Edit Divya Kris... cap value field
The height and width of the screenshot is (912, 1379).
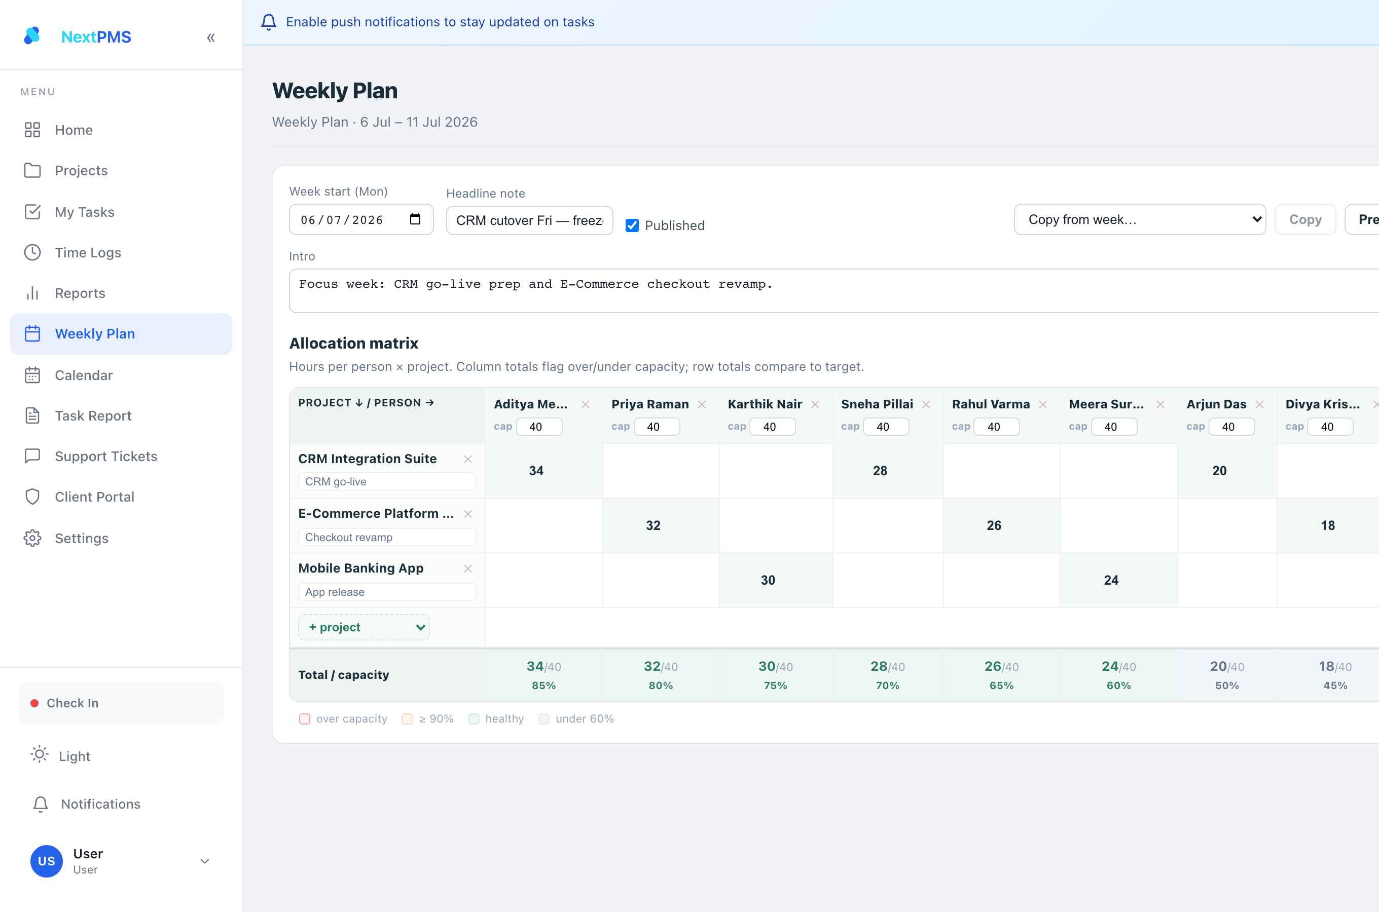tap(1330, 426)
